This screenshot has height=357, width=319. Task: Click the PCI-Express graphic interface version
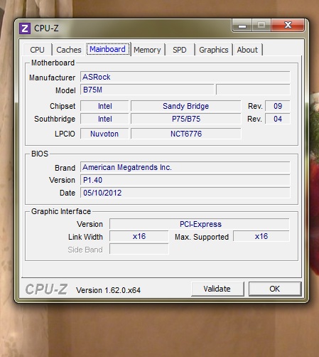pos(200,224)
